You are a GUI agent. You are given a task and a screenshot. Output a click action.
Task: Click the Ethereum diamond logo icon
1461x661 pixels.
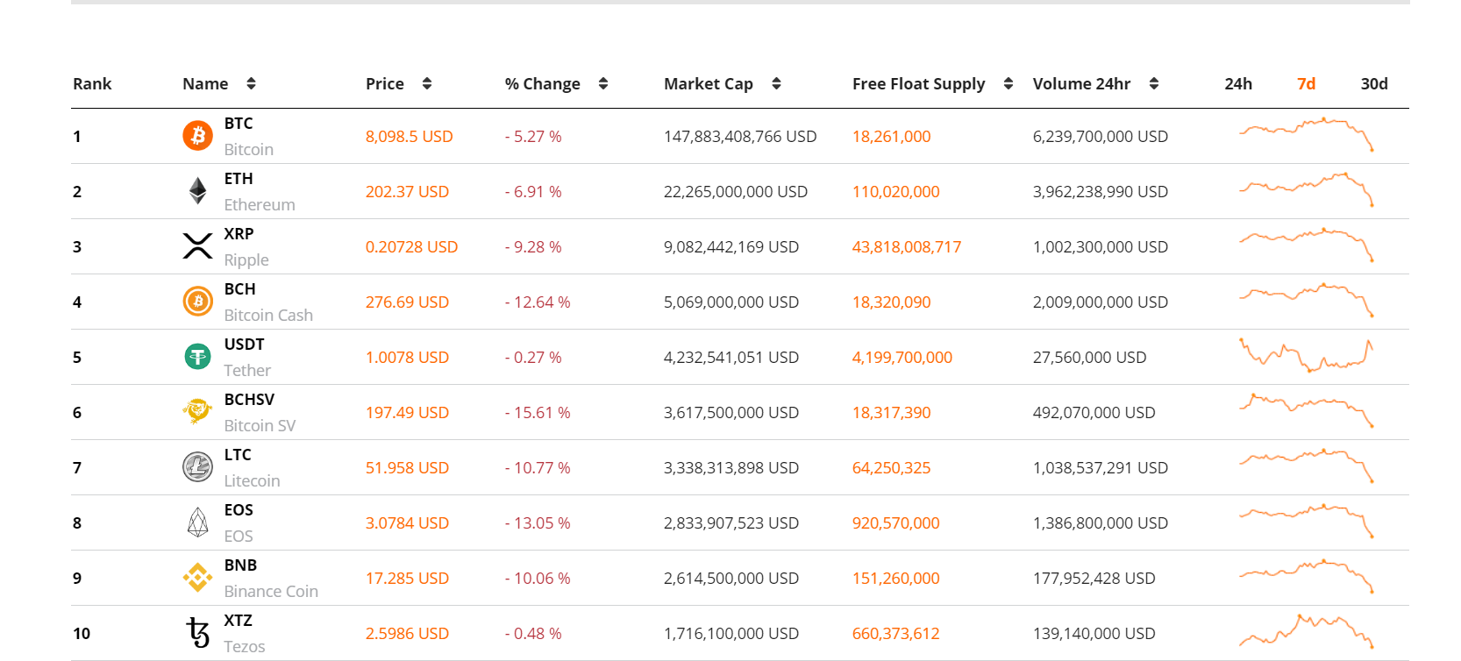(197, 191)
